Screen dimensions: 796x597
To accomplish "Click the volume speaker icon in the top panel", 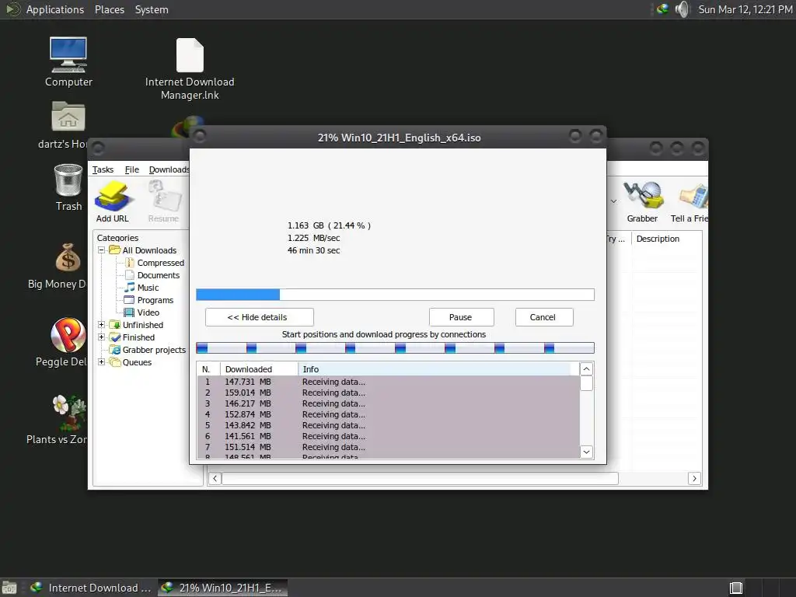I will (x=683, y=9).
